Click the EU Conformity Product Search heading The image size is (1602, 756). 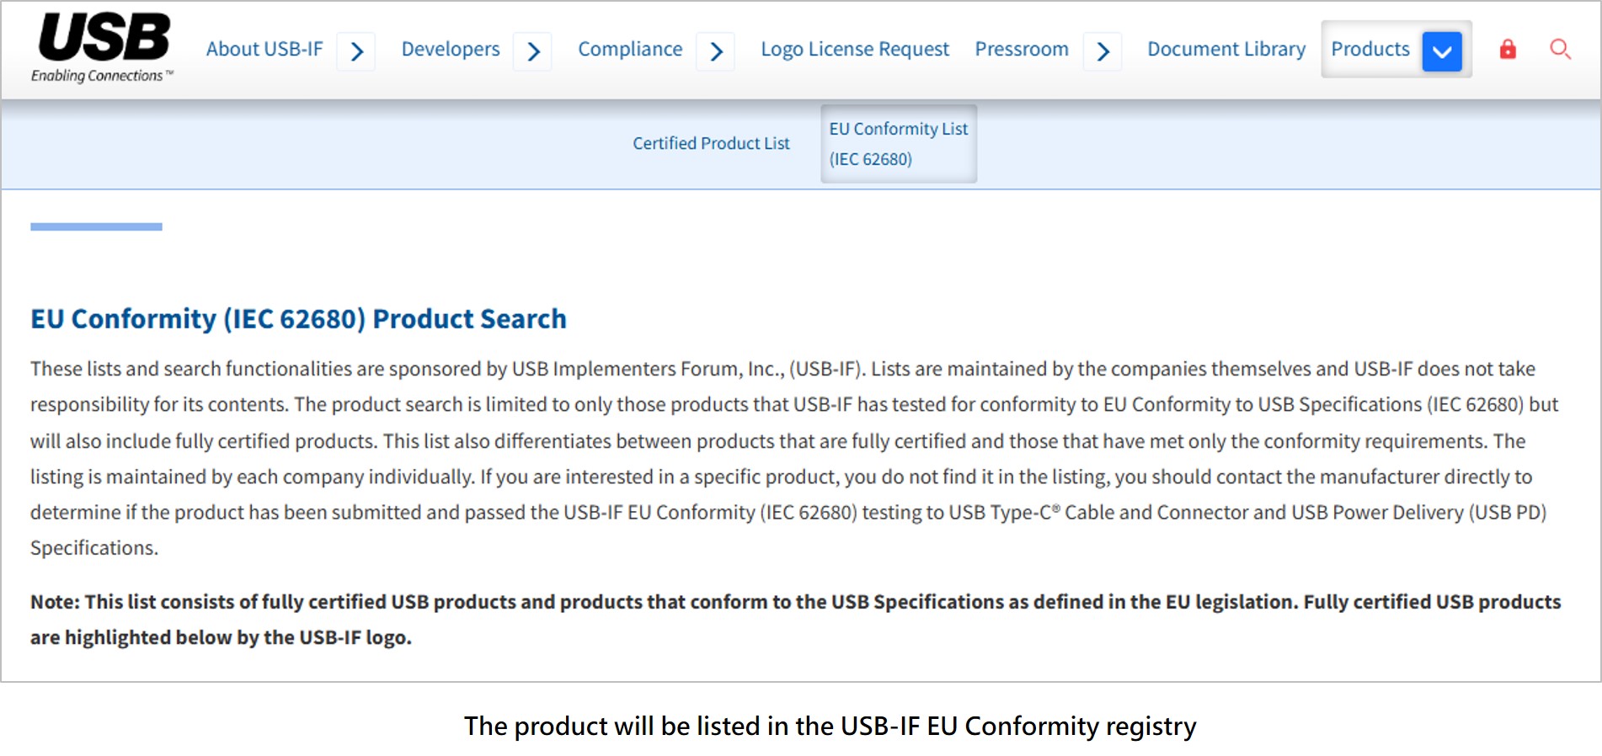point(298,319)
